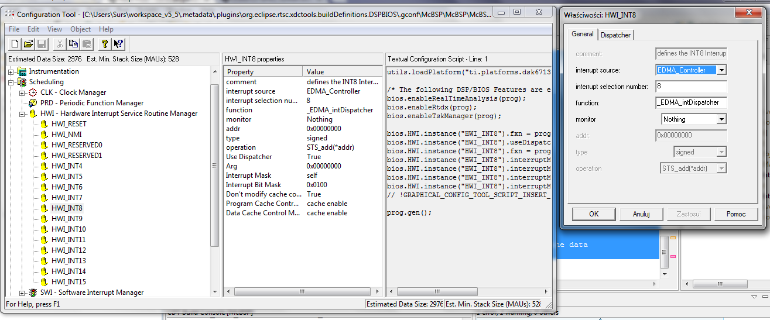Select the HWI manager hand icon

(33, 113)
